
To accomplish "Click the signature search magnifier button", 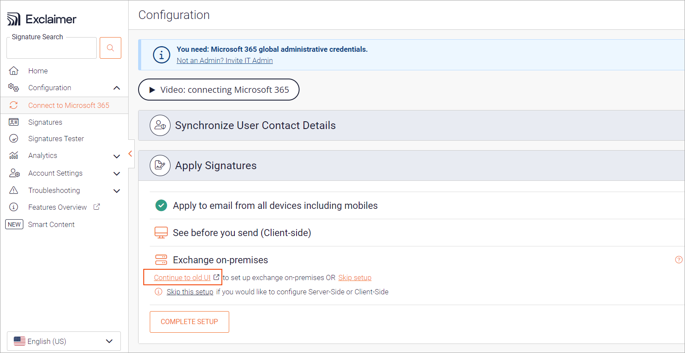I will click(110, 48).
